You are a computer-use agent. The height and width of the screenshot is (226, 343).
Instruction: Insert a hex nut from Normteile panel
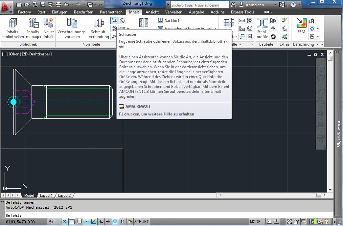pyautogui.click(x=114, y=29)
